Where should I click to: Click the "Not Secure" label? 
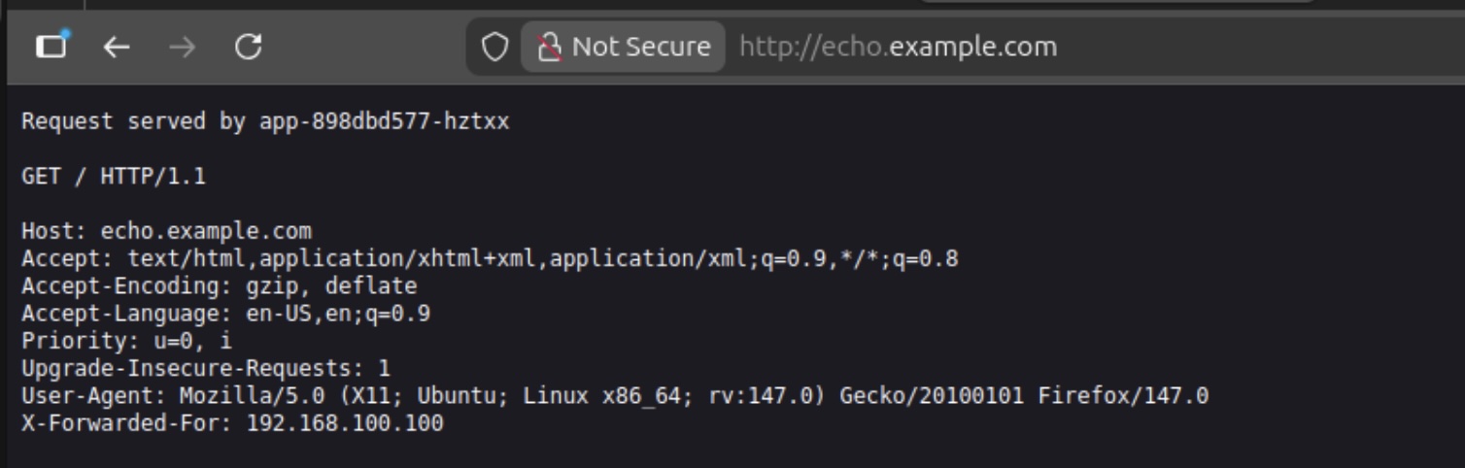(x=640, y=47)
